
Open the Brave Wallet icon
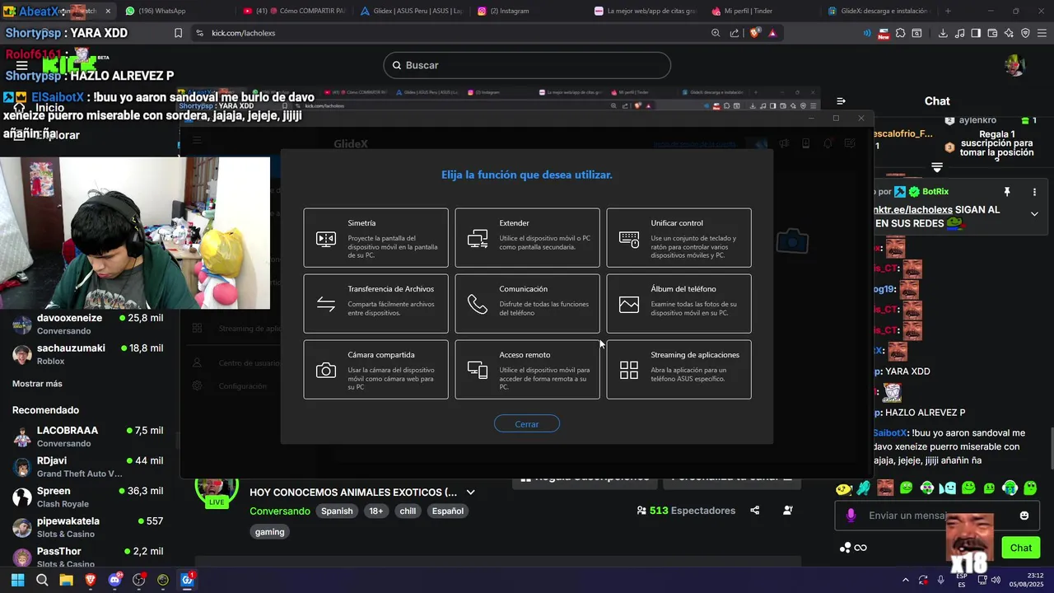coord(992,33)
